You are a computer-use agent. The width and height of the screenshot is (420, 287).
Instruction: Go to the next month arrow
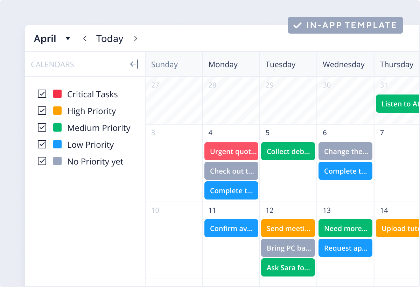click(x=135, y=38)
